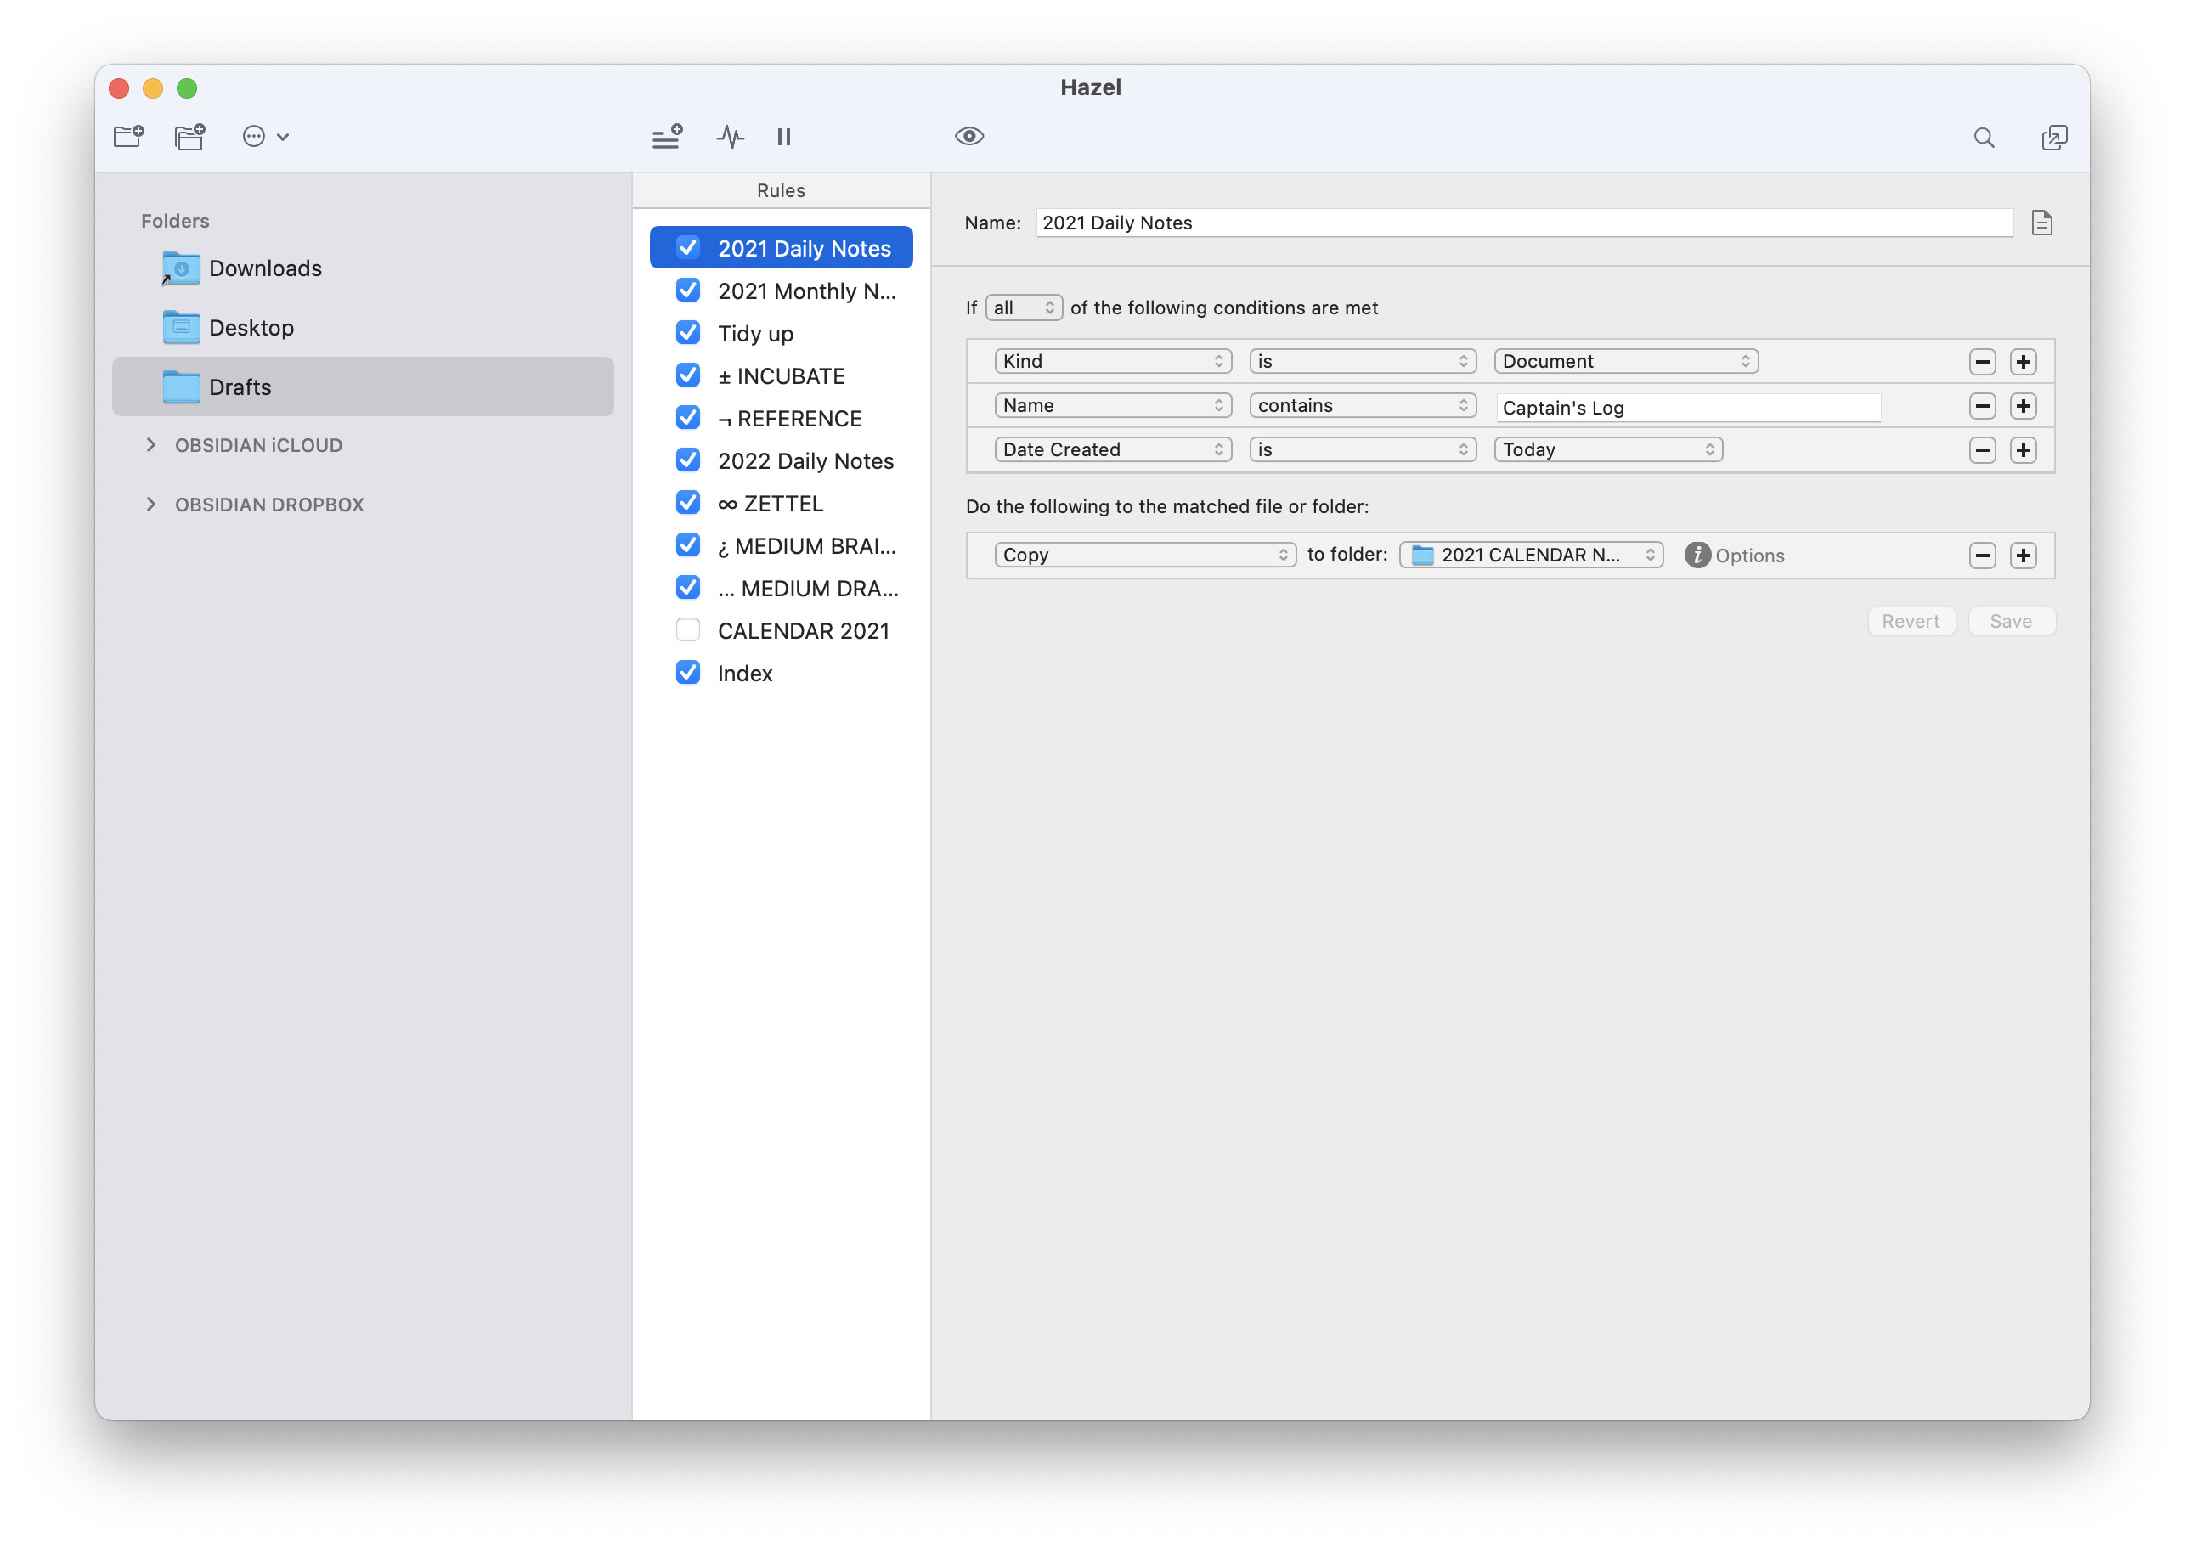Image resolution: width=2185 pixels, height=1546 pixels.
Task: Add condition after Kind row with plus
Action: [2023, 362]
